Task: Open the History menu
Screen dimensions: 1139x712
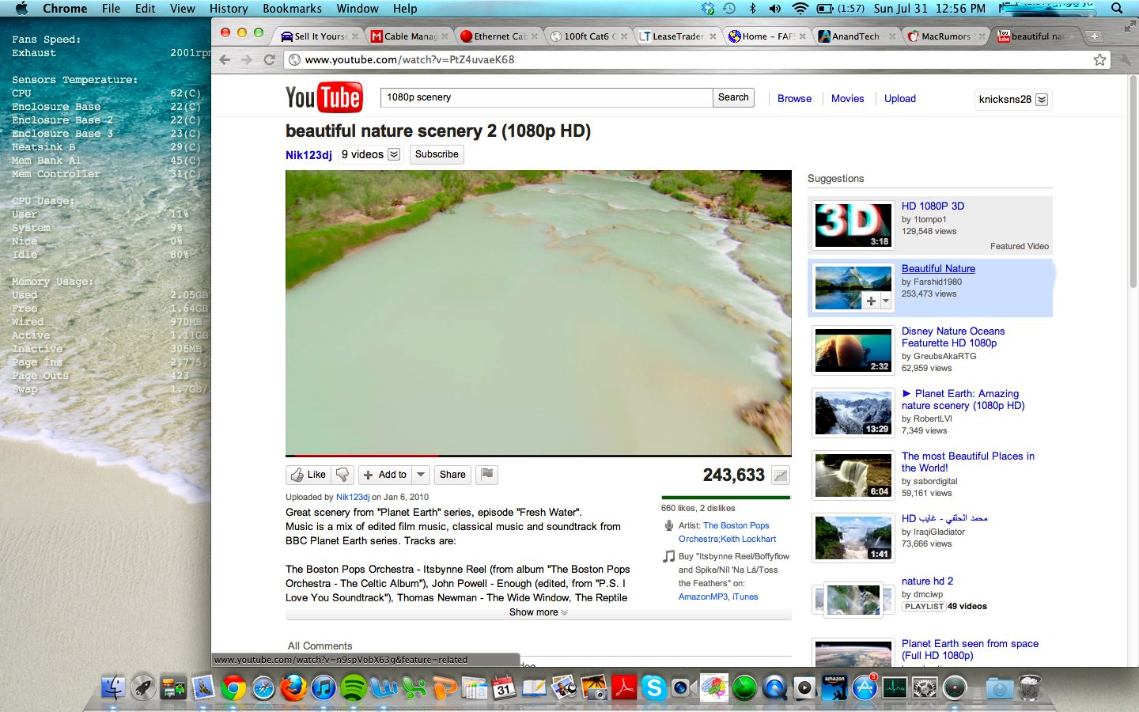Action: [x=229, y=9]
